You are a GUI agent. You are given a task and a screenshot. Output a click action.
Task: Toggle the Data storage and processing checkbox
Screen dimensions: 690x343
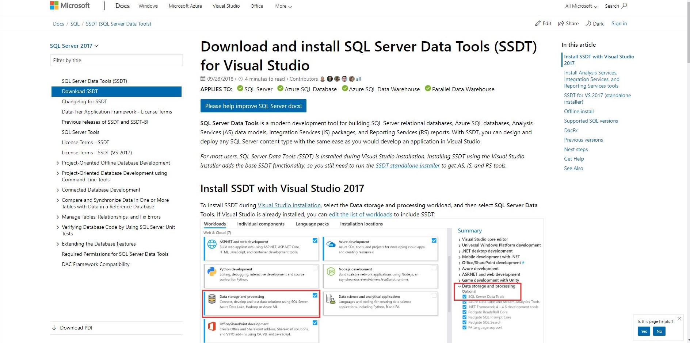[x=315, y=296]
